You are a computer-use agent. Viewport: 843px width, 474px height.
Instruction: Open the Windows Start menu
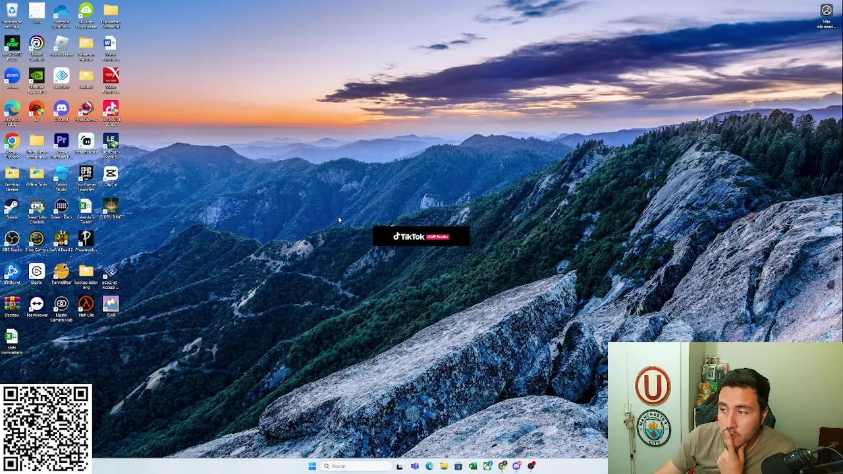312,466
